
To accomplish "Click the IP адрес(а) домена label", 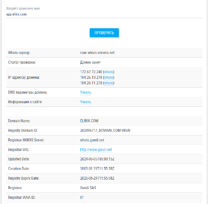I will click(x=24, y=77).
